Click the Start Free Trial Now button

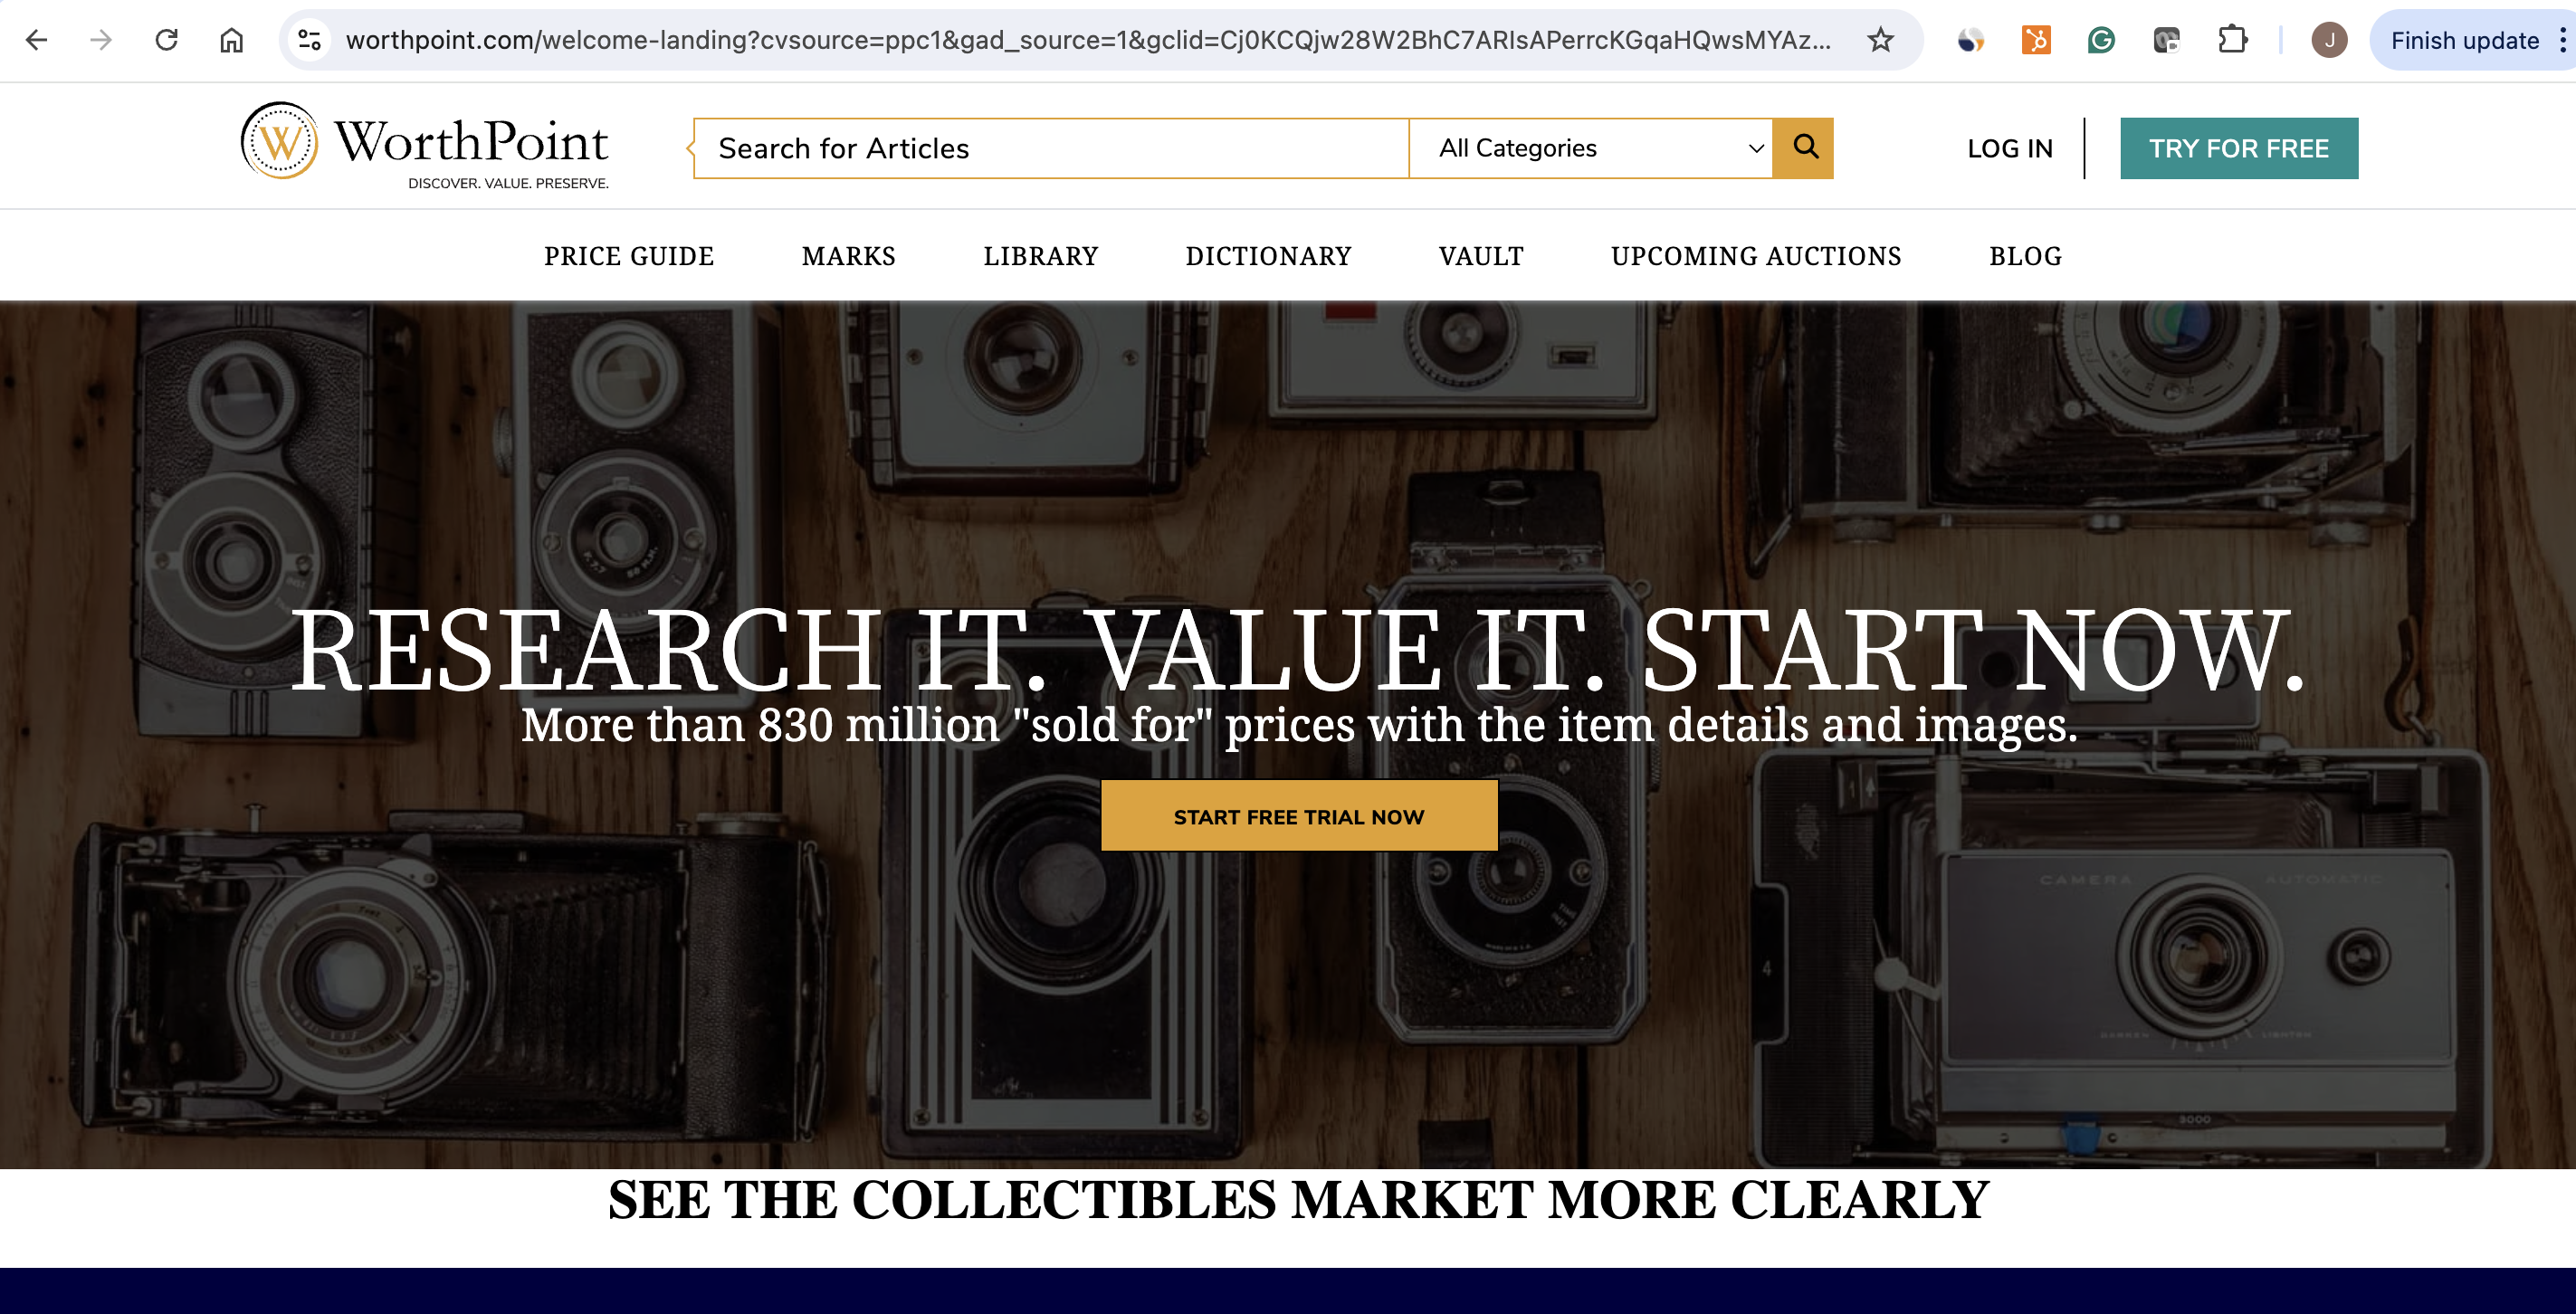[1299, 816]
